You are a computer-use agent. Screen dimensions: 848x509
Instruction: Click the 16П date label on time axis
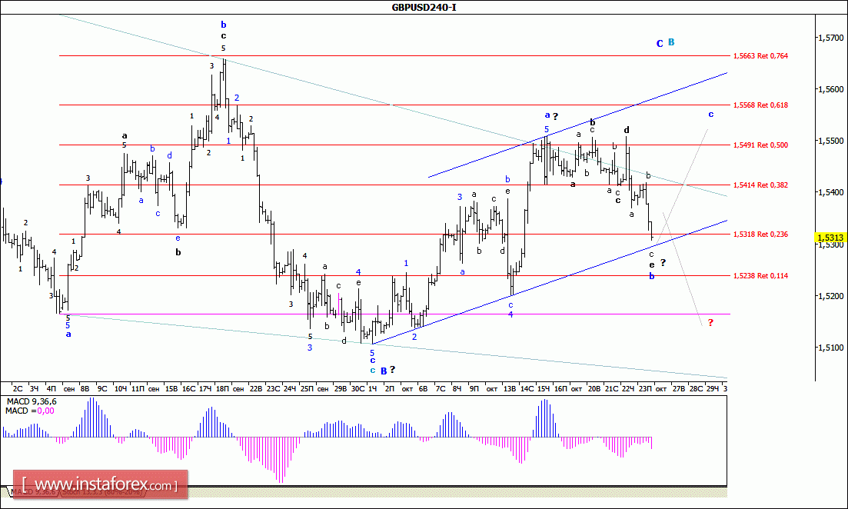tap(560, 389)
